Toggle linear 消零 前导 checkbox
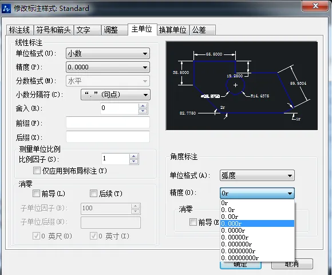The image size is (332, 275). [36, 194]
